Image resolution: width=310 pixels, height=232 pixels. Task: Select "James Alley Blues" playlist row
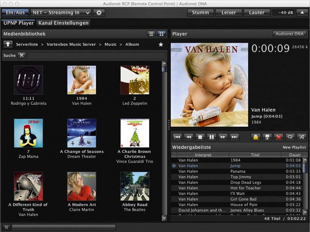237,210
